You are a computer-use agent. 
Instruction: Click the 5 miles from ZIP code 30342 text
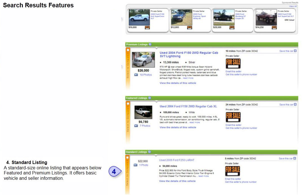pos(240,158)
